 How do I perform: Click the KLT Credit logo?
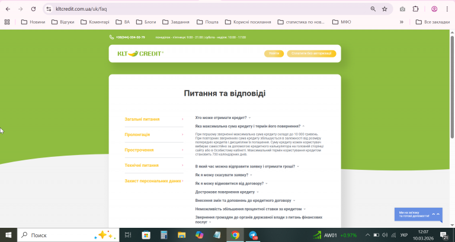[140, 54]
